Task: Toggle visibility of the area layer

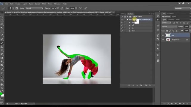Action: click(163, 35)
